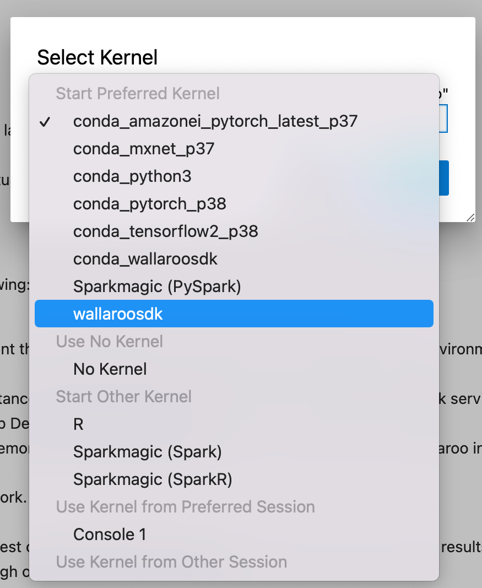This screenshot has height=588, width=482.
Task: Click the Use Kernel from Other Session header
Action: coord(171,562)
